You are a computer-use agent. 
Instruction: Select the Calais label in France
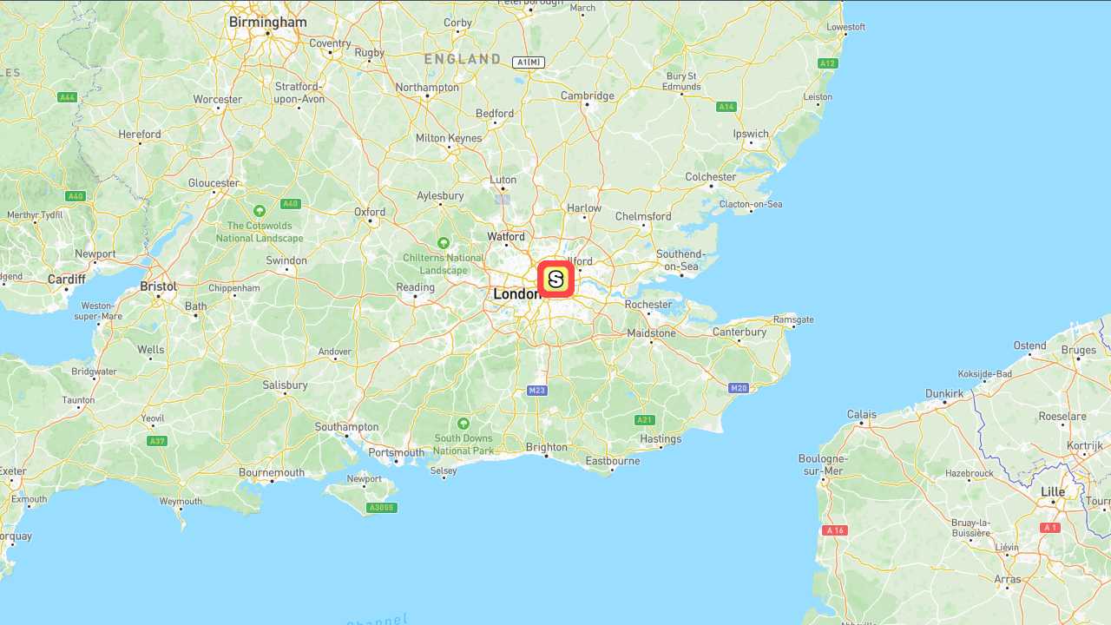pos(862,415)
